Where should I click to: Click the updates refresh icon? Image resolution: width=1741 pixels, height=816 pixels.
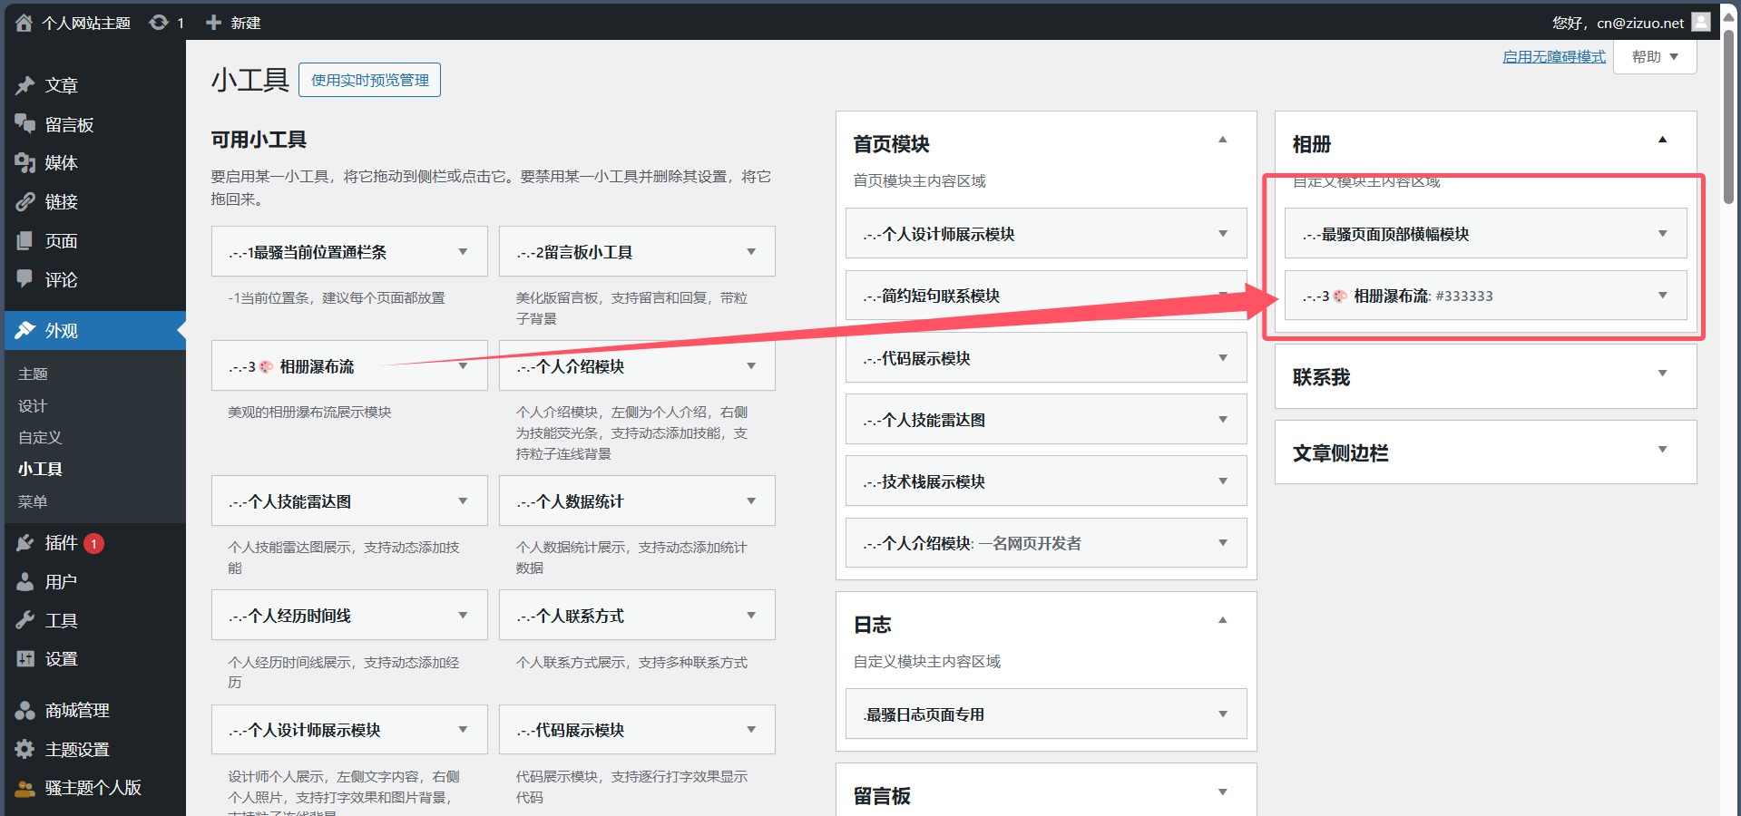[x=159, y=23]
